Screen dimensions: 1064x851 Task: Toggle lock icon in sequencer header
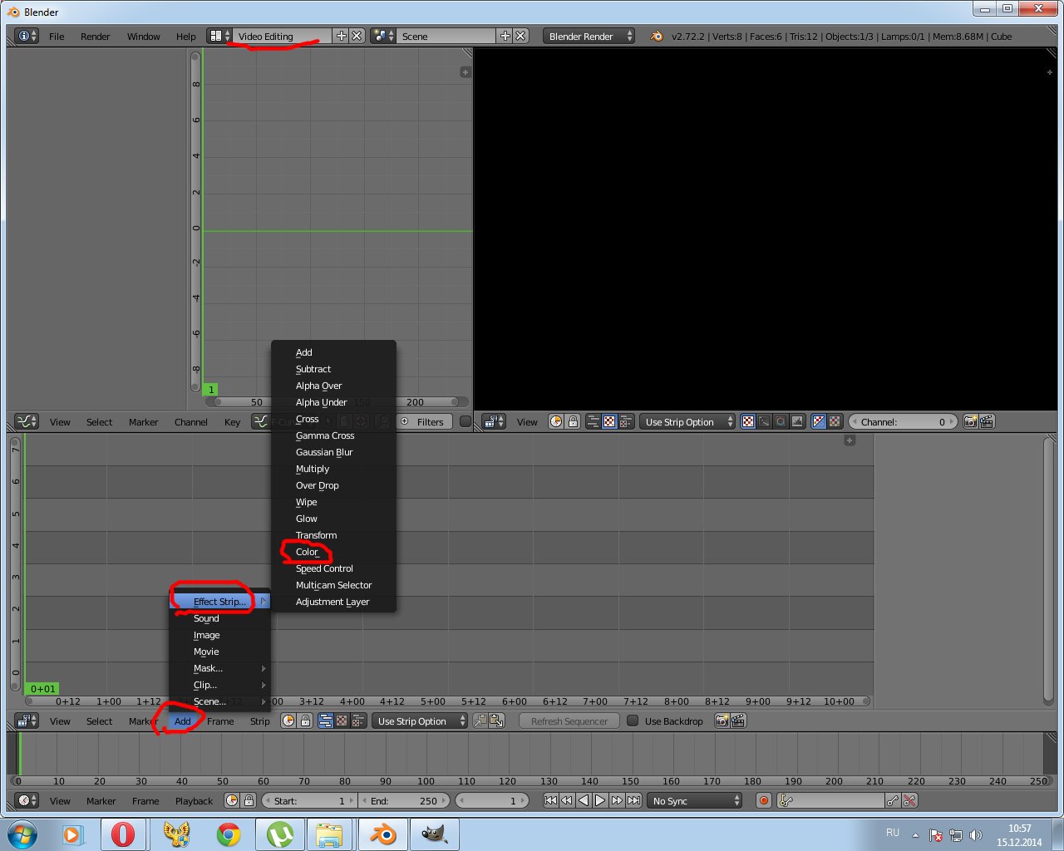click(x=305, y=721)
